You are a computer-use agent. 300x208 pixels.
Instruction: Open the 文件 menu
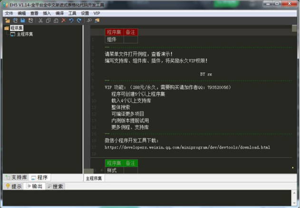point(9,13)
